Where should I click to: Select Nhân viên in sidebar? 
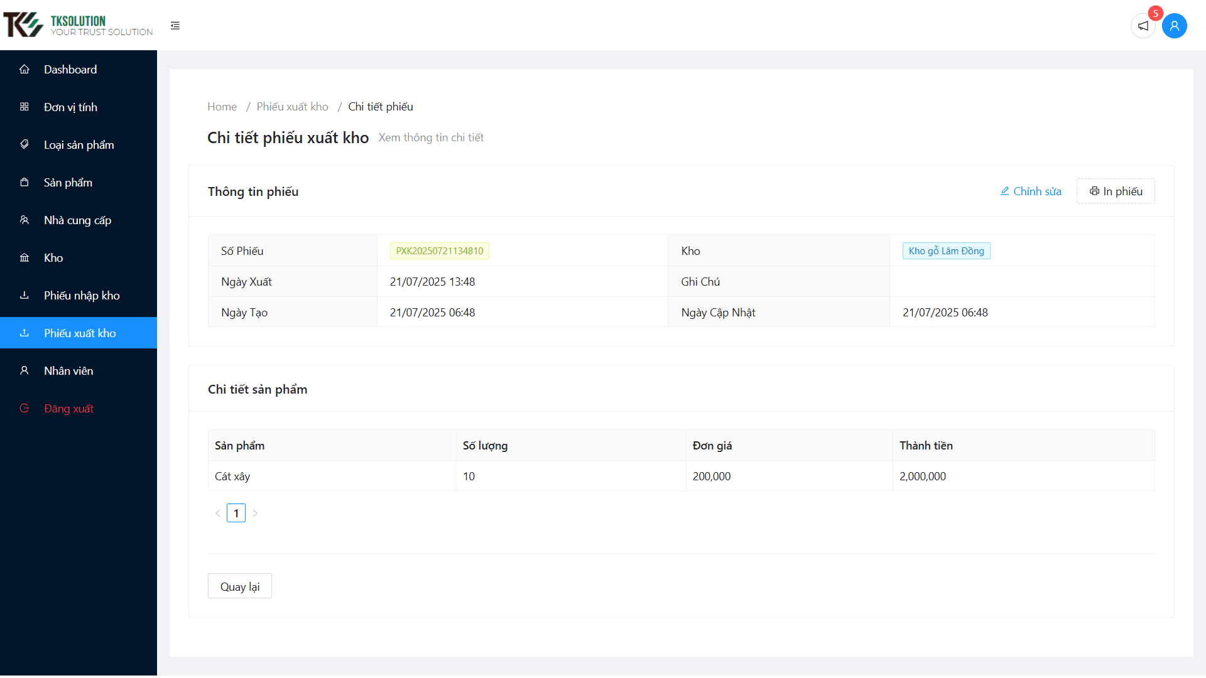[x=68, y=370]
